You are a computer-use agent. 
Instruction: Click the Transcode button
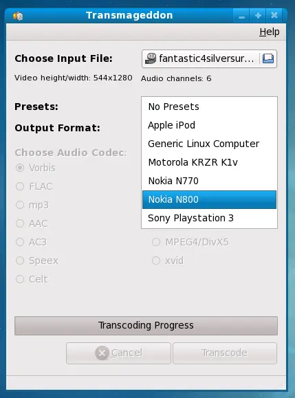(x=225, y=353)
